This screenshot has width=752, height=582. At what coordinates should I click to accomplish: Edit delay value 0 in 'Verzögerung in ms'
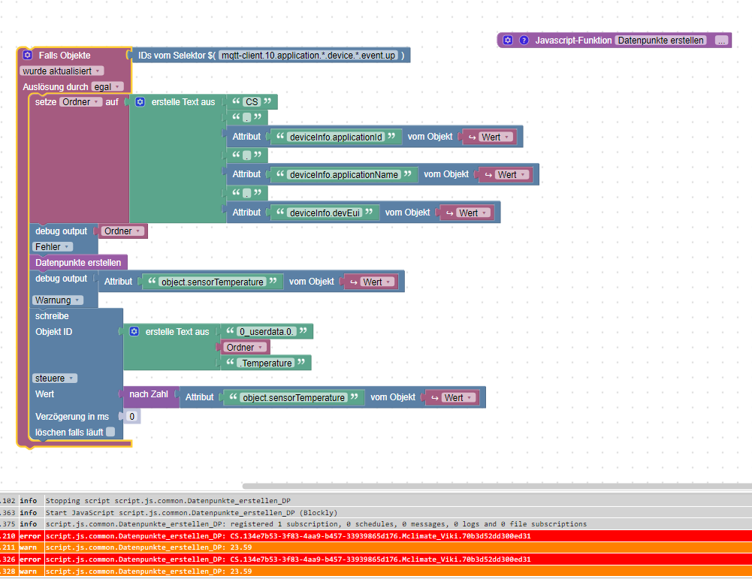click(132, 417)
